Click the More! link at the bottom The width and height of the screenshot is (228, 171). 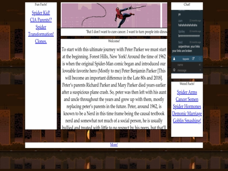pos(114,145)
